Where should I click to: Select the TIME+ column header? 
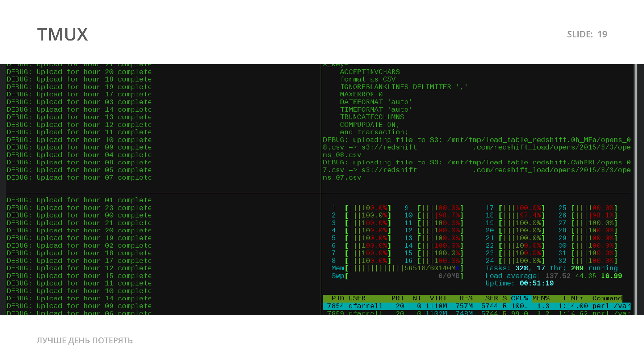(x=573, y=298)
